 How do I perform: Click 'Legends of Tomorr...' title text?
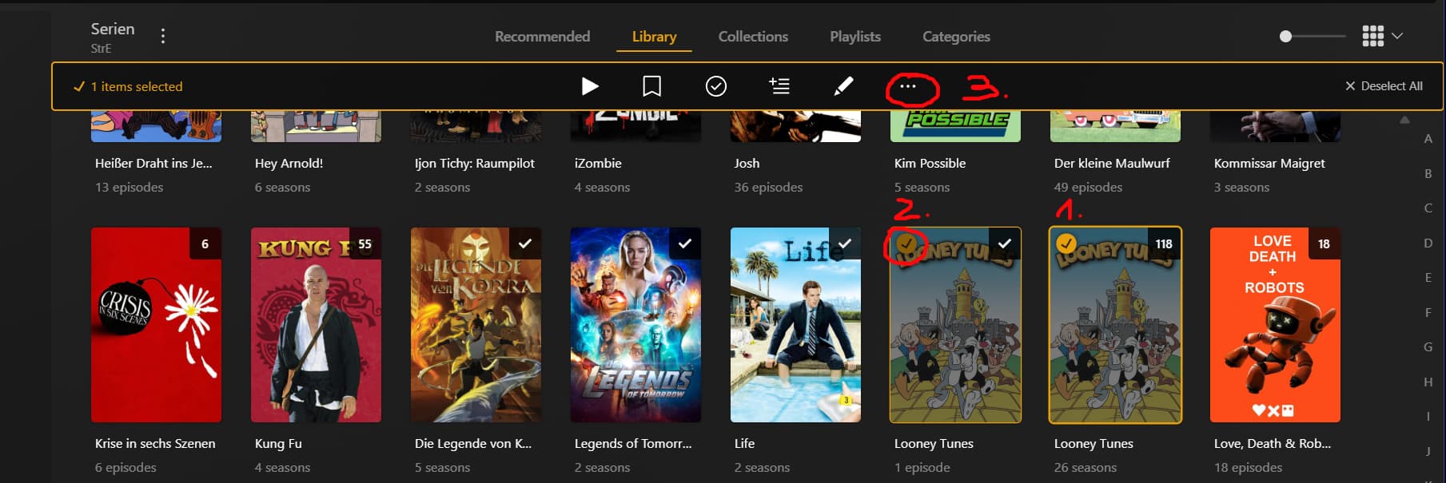point(633,443)
